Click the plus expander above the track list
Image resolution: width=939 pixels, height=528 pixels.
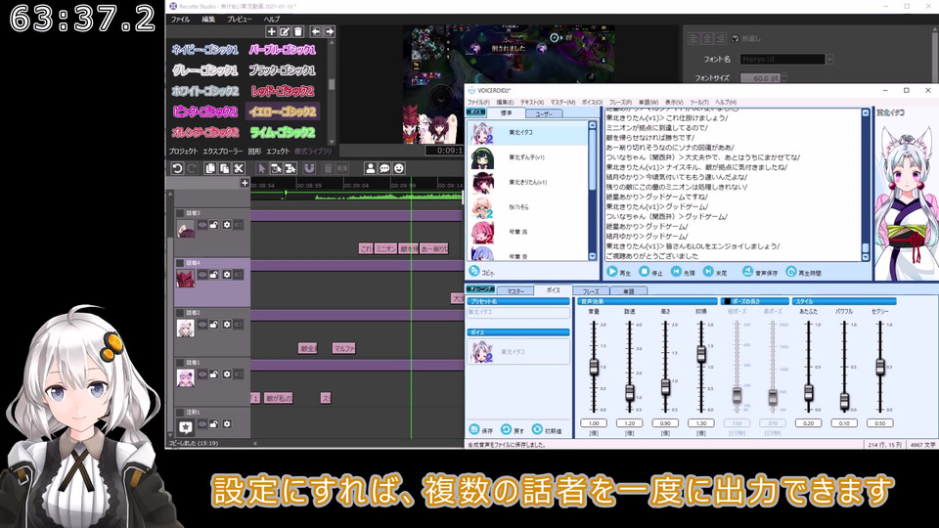[x=245, y=183]
